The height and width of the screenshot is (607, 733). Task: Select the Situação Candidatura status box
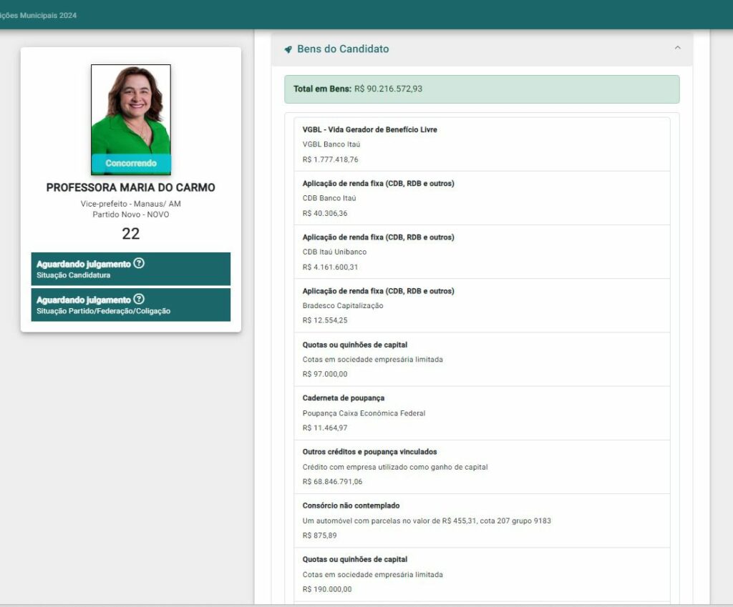[x=130, y=269]
